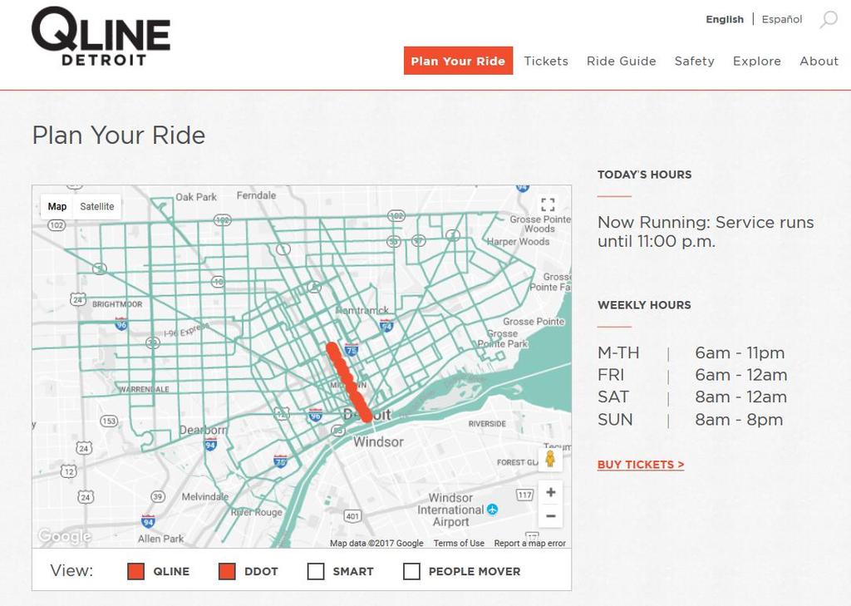The image size is (851, 606).
Task: Click the Ferndale label on map
Action: [256, 195]
